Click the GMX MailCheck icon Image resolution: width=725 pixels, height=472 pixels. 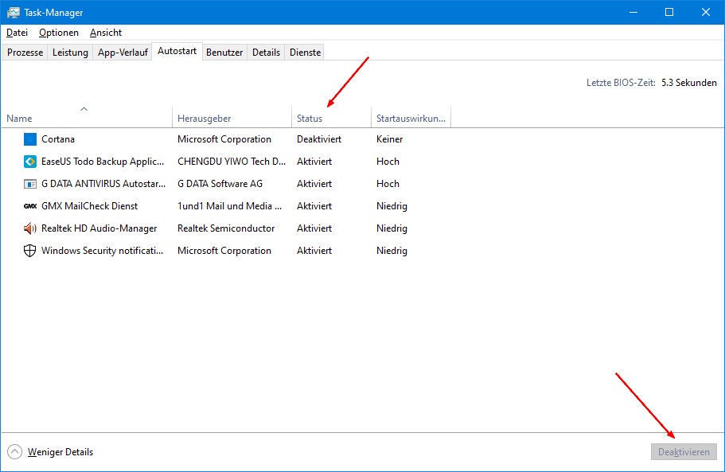tap(30, 206)
